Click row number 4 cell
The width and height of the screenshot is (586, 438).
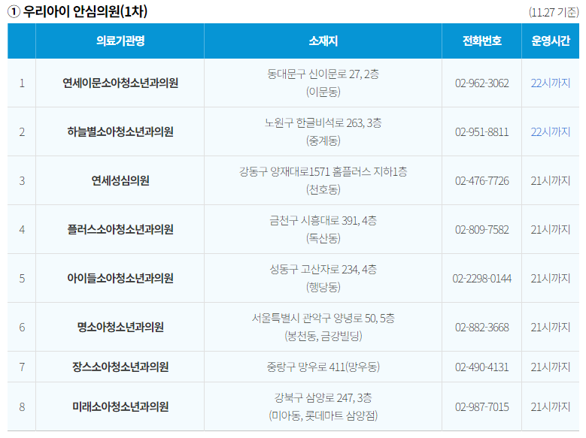pyautogui.click(x=22, y=229)
